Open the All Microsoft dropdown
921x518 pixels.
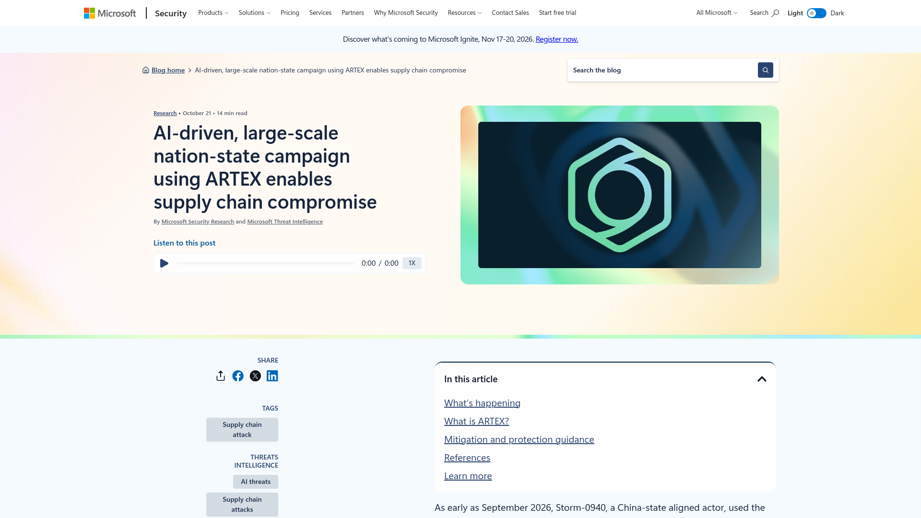tap(717, 13)
